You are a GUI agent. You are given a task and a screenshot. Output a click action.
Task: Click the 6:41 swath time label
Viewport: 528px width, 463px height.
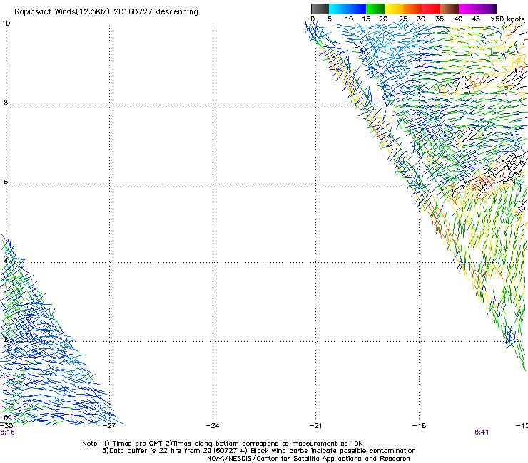click(x=482, y=432)
